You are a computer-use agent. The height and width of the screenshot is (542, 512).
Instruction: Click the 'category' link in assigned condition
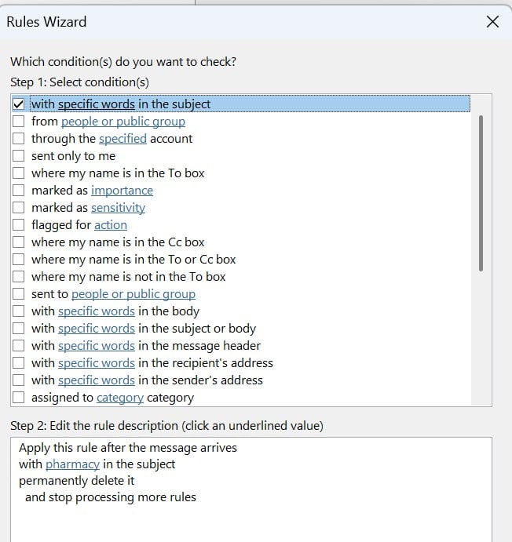pos(119,398)
